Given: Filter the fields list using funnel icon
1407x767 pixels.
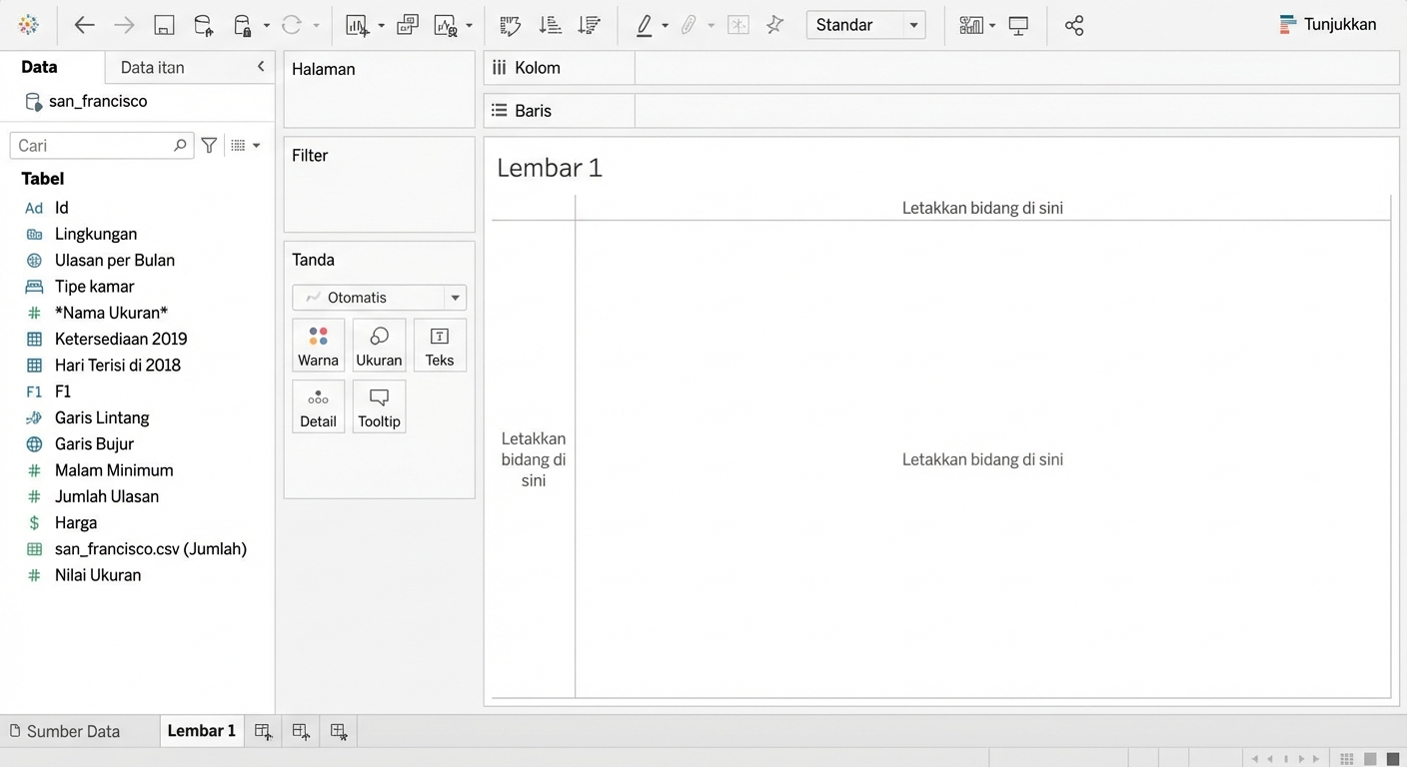Looking at the screenshot, I should (209, 146).
